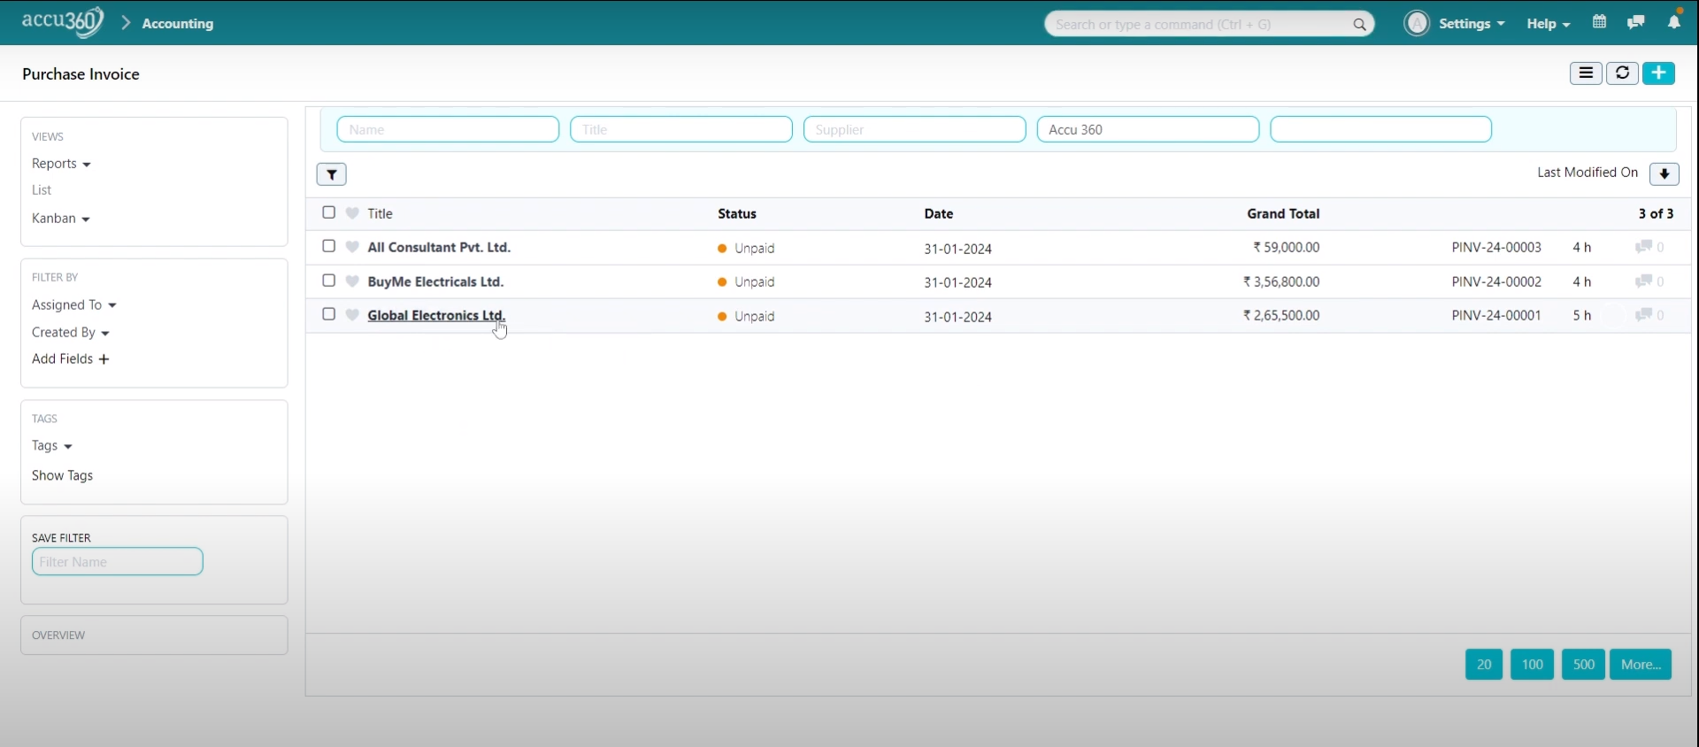This screenshot has height=747, width=1699.
Task: Click the ₹ 3,56,800.00 amount
Action: (x=1281, y=281)
